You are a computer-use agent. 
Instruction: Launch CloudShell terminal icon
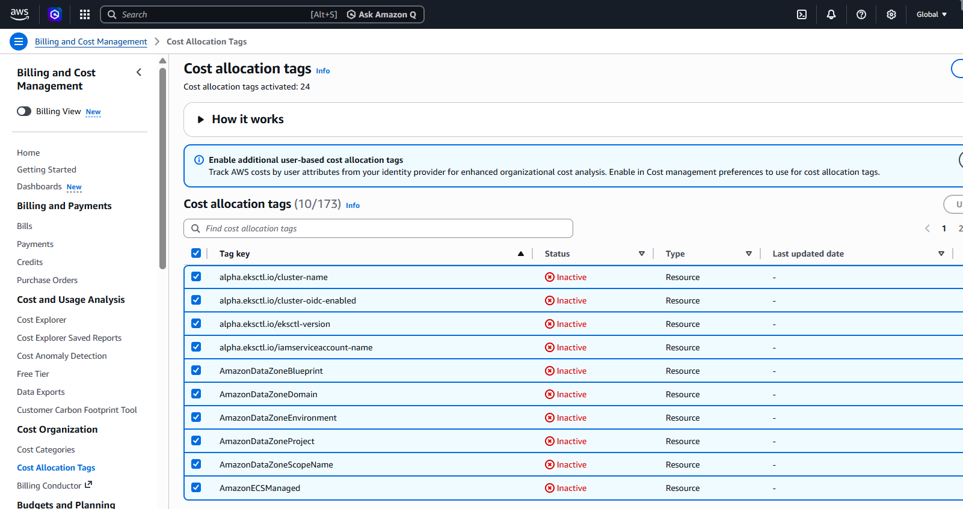point(802,14)
